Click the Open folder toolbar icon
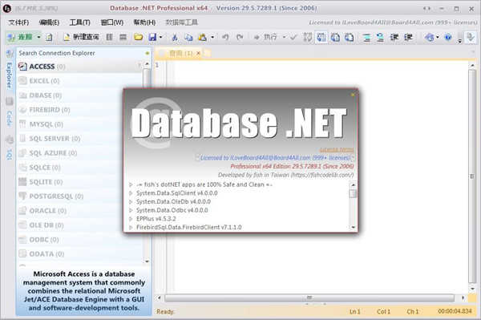The height and width of the screenshot is (320, 481). pyautogui.click(x=139, y=38)
